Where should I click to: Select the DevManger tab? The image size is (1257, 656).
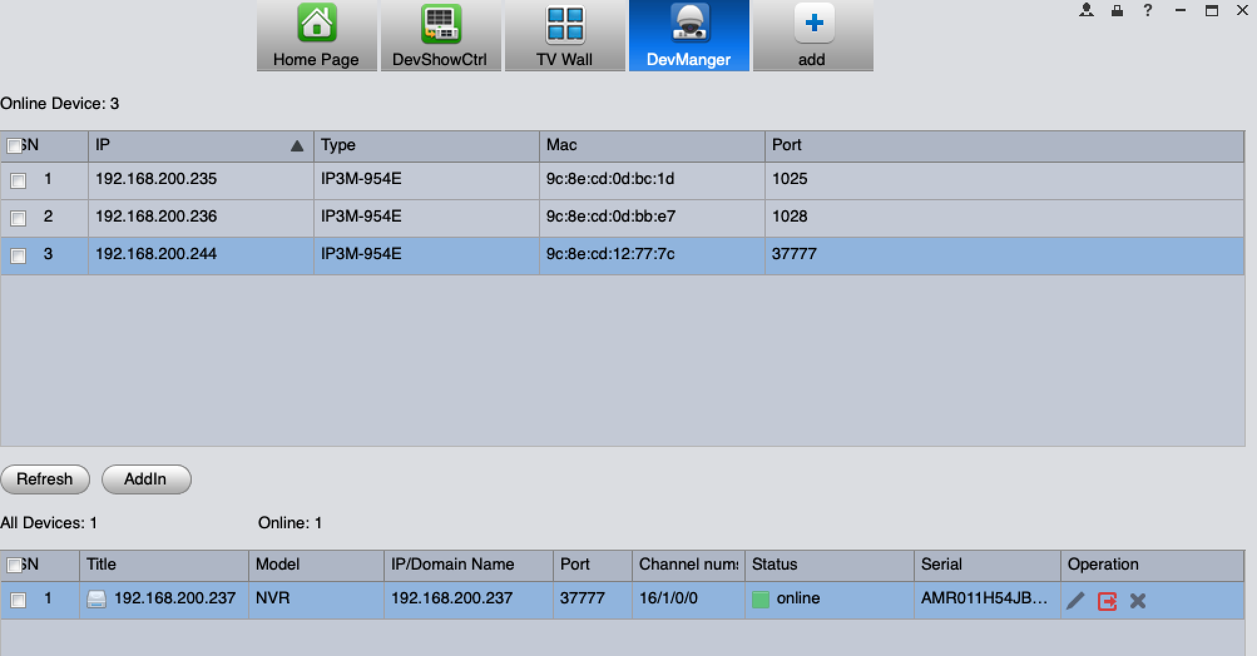click(689, 36)
